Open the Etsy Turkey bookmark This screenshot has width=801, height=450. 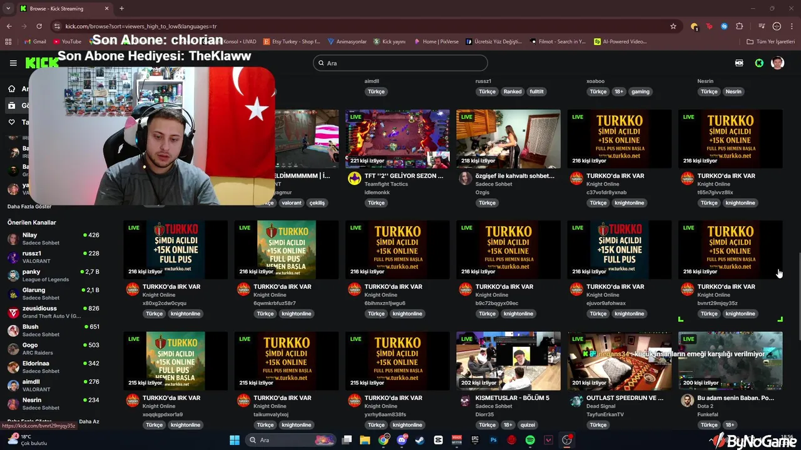click(x=292, y=41)
